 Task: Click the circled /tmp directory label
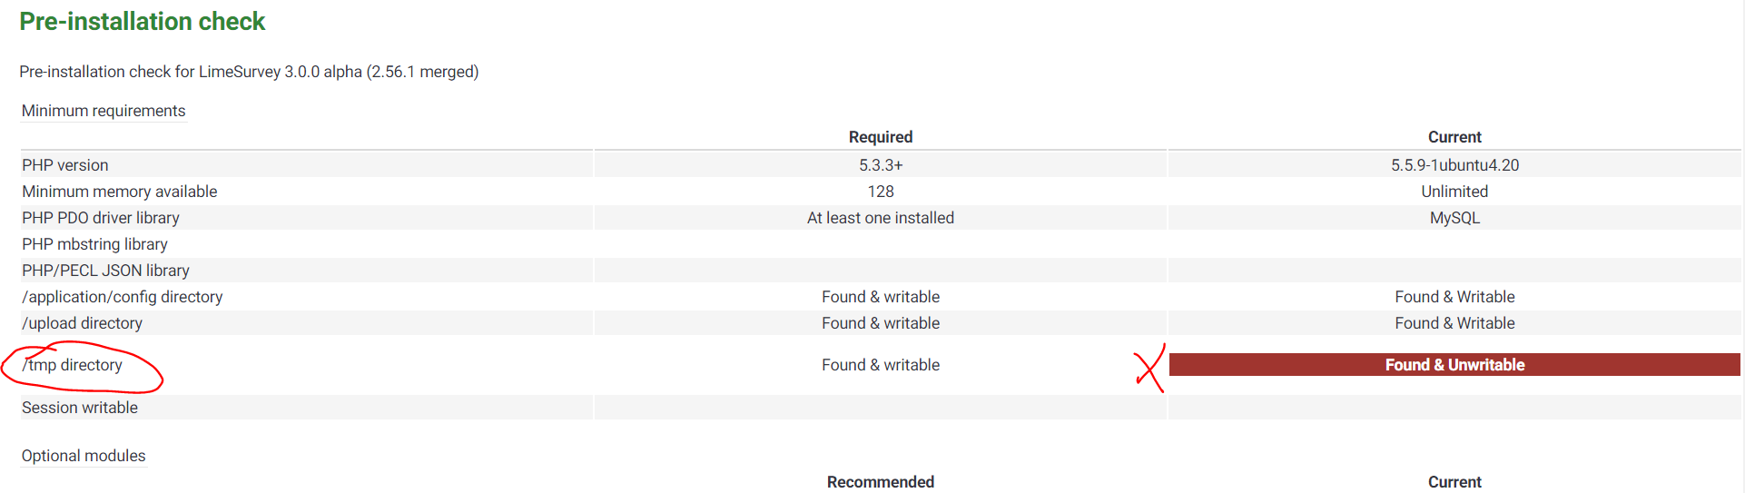[x=74, y=365]
